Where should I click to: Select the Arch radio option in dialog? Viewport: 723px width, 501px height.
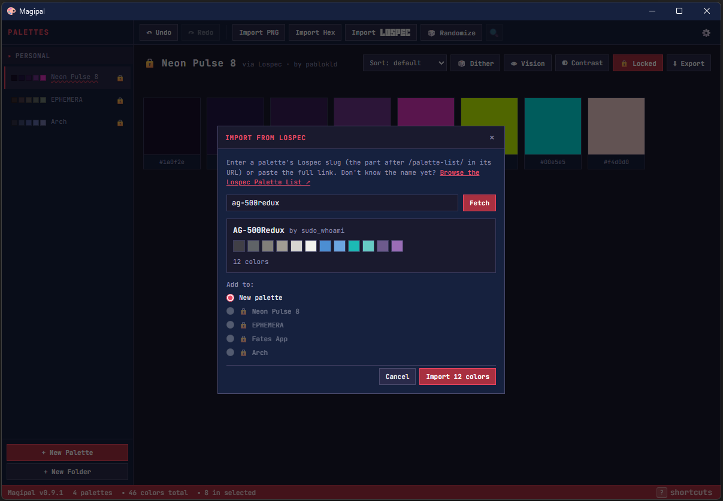tap(230, 353)
